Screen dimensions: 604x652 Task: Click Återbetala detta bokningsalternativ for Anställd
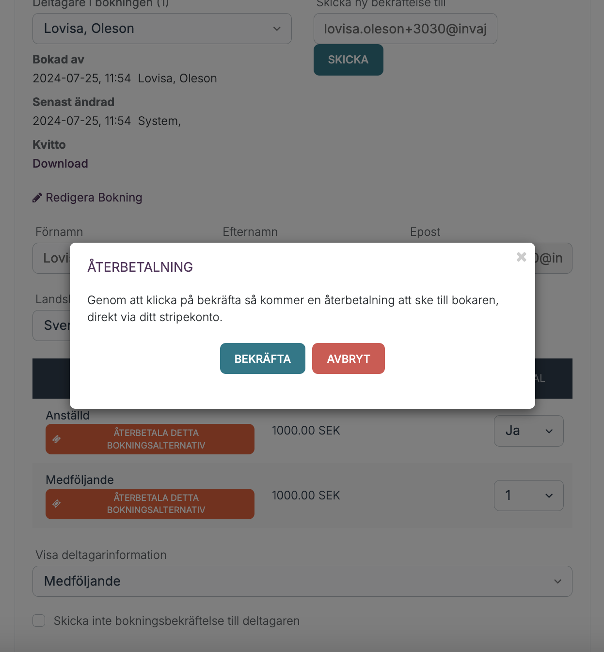(150, 439)
